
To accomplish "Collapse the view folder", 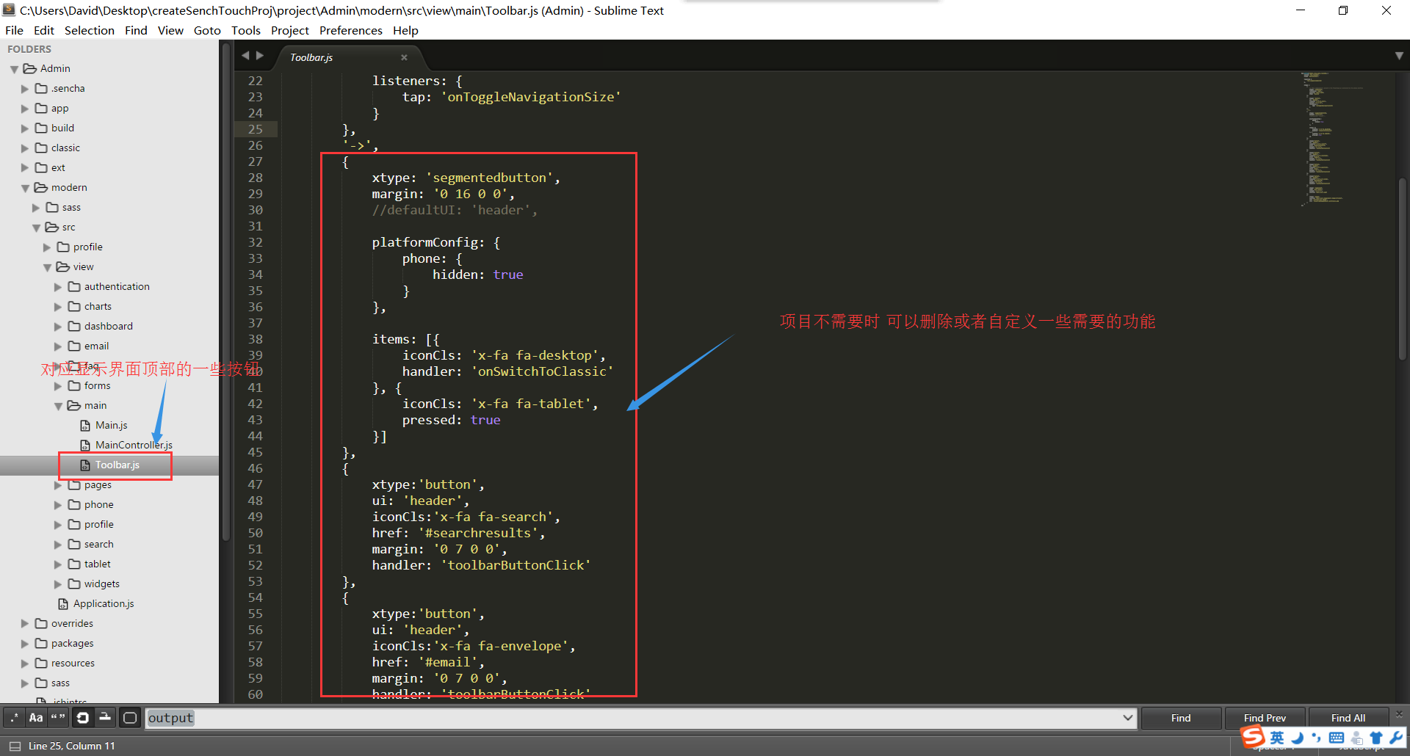I will (47, 267).
